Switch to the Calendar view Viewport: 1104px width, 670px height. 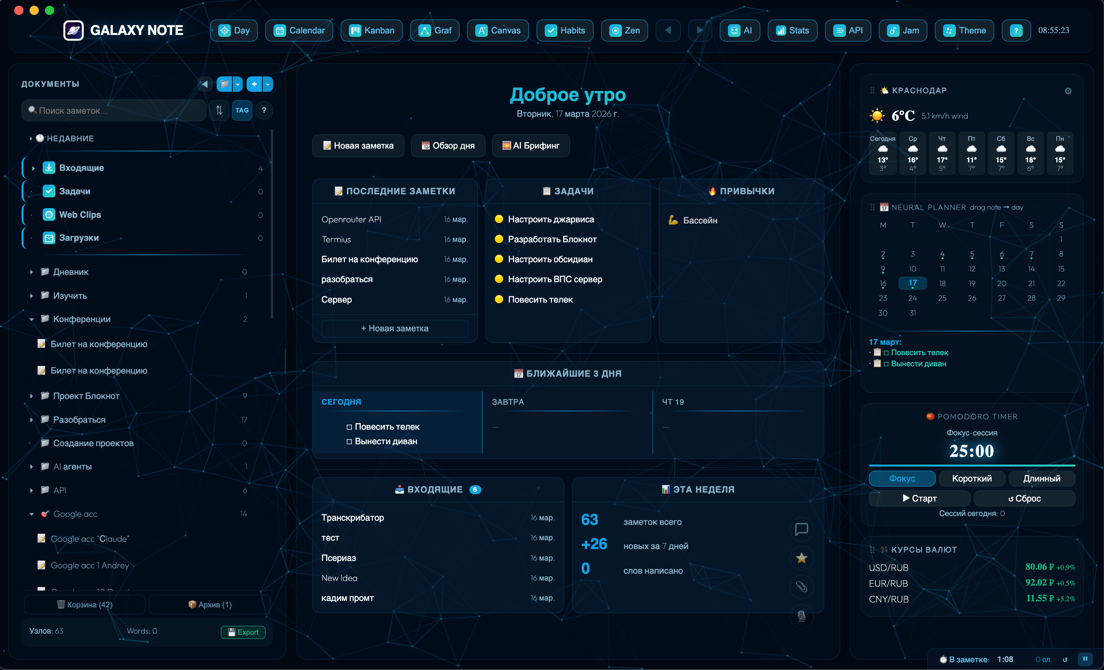point(299,30)
